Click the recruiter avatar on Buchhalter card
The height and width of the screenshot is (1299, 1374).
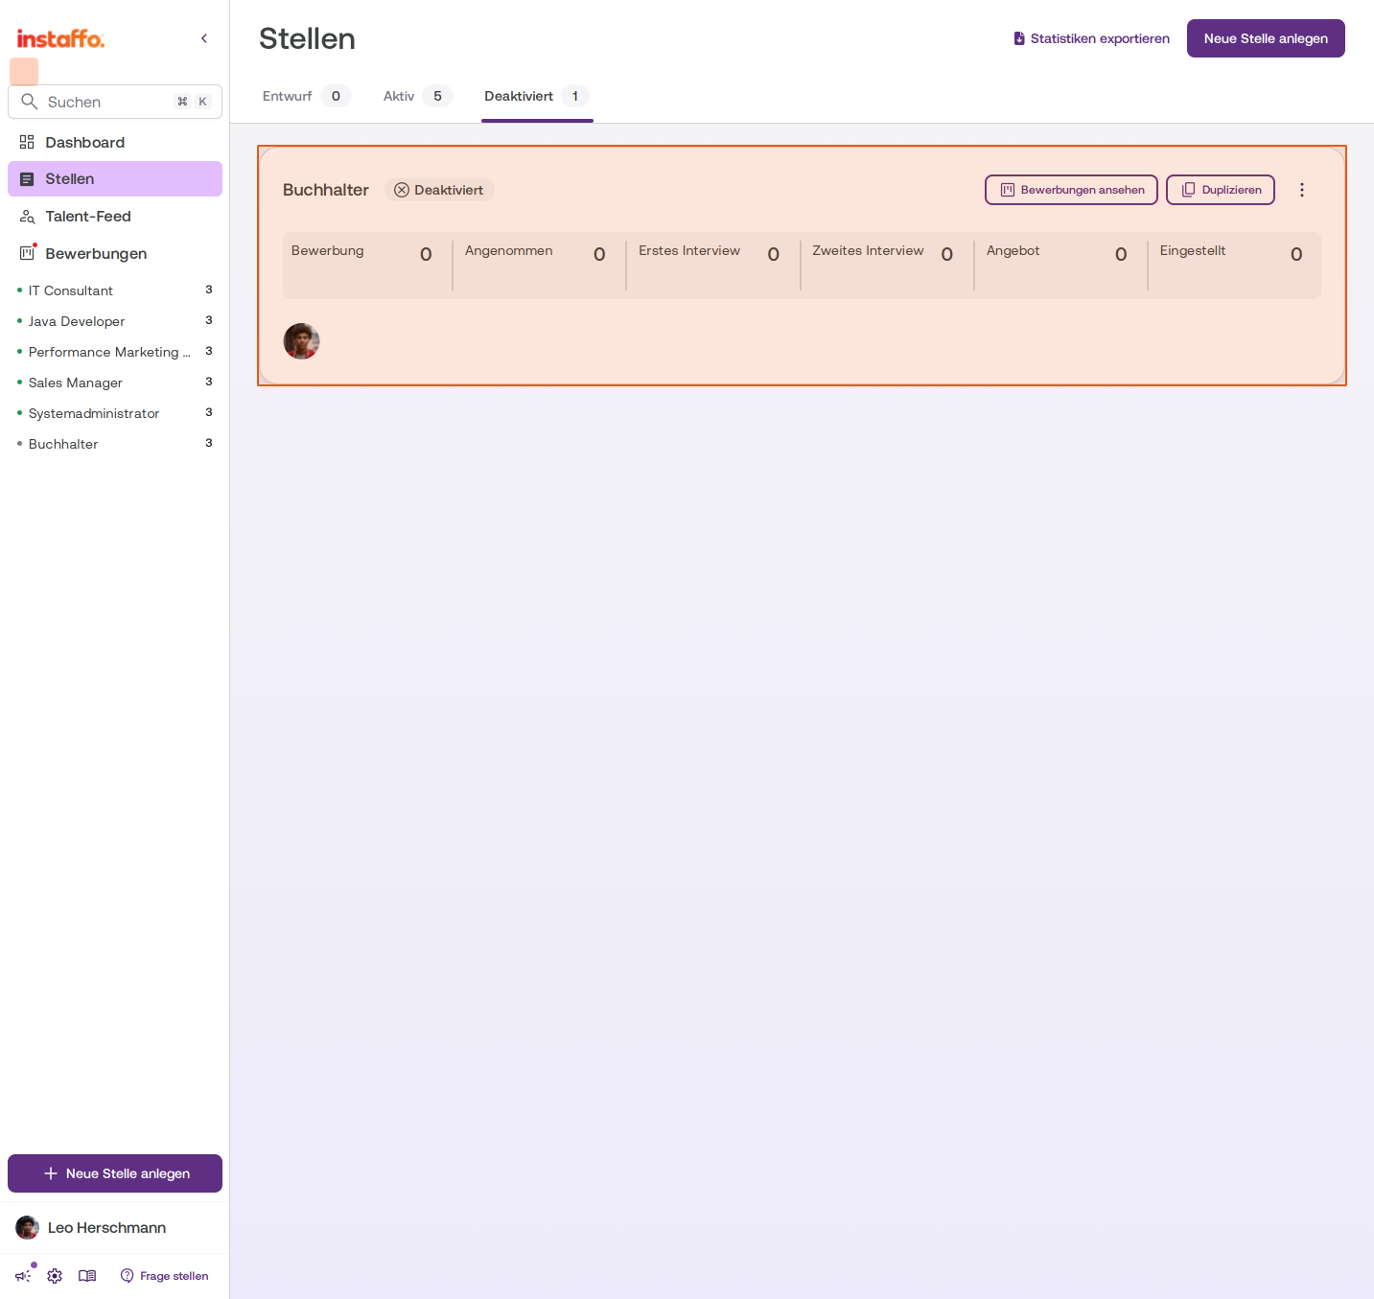click(301, 341)
